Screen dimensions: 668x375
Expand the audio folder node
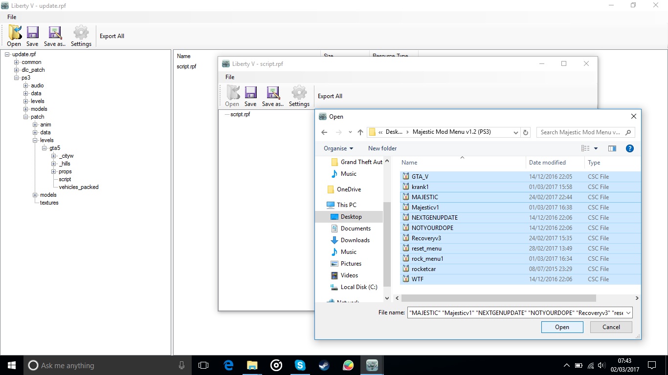26,85
